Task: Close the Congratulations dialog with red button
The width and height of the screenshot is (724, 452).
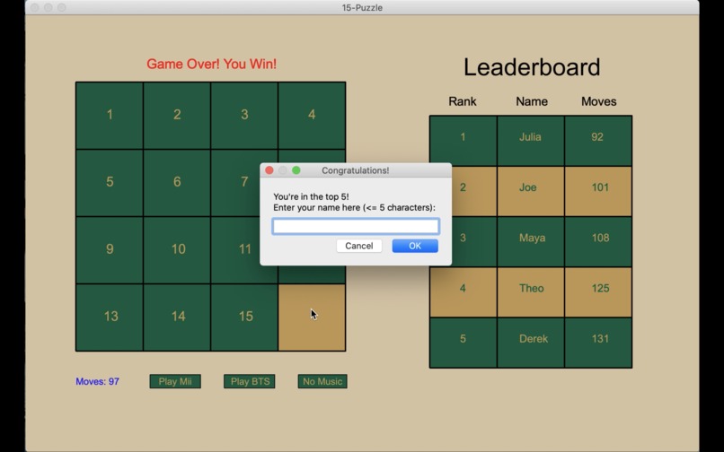Action: (269, 170)
